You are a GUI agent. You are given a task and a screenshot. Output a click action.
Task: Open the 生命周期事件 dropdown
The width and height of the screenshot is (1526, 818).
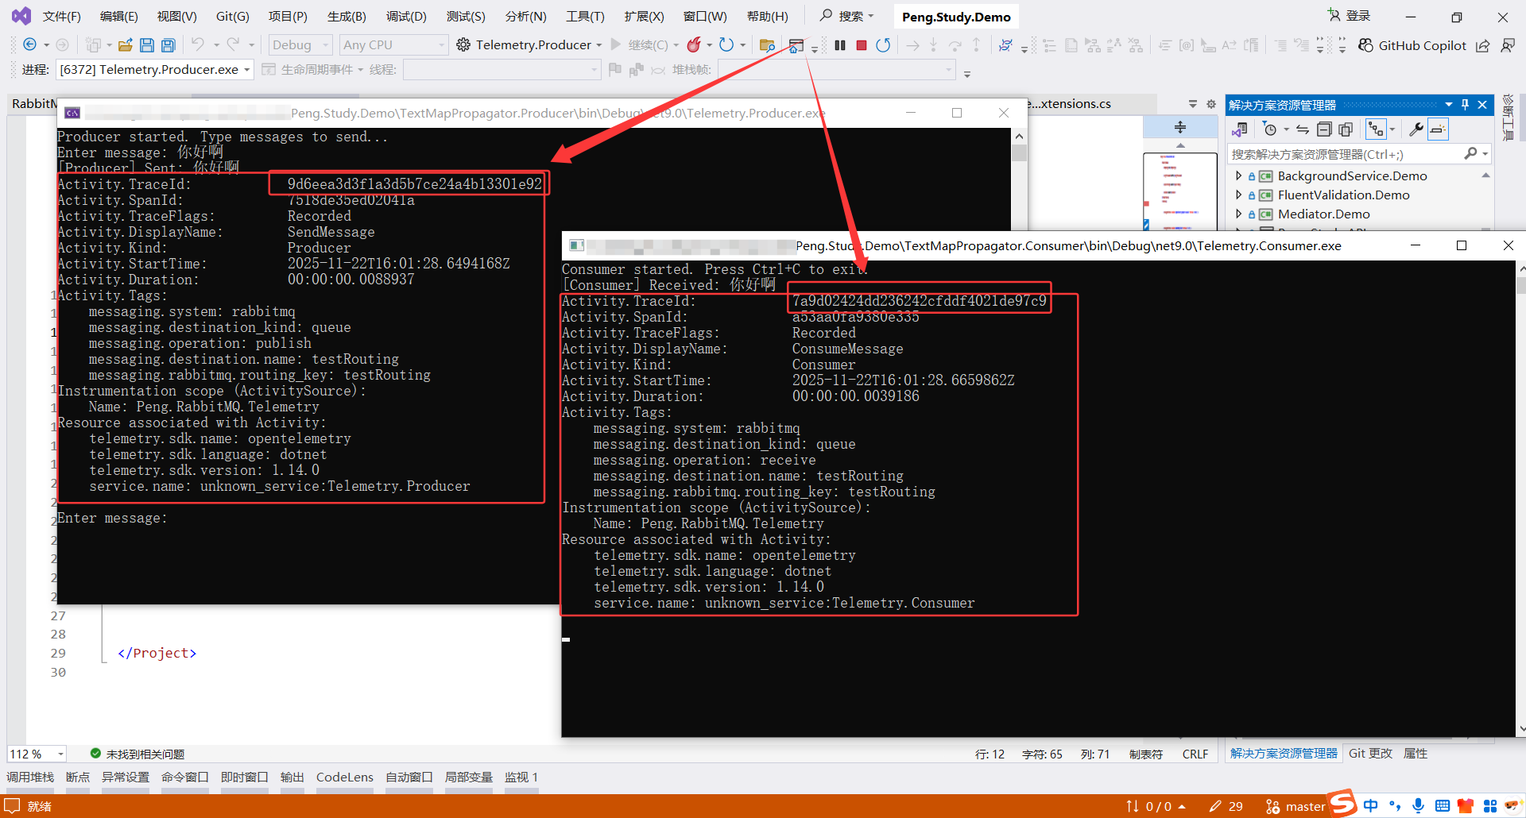coord(312,70)
